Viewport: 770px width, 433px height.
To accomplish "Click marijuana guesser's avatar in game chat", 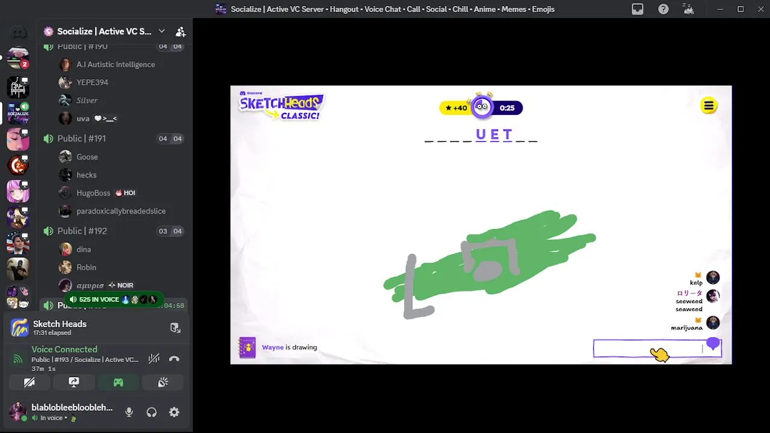I will click(713, 322).
